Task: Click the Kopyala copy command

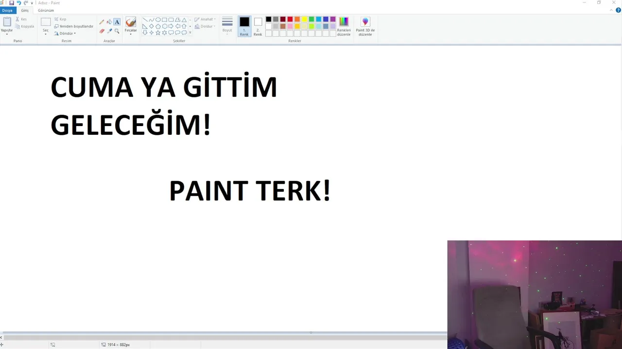Action: click(25, 26)
